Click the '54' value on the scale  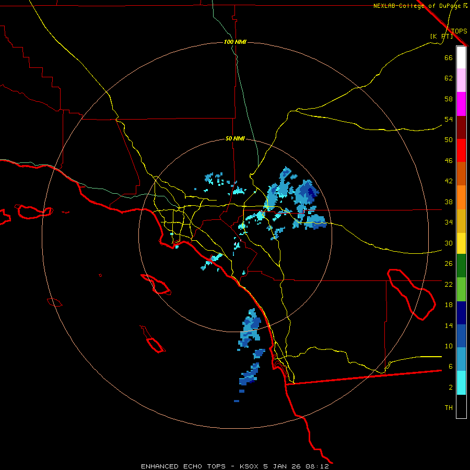[449, 119]
